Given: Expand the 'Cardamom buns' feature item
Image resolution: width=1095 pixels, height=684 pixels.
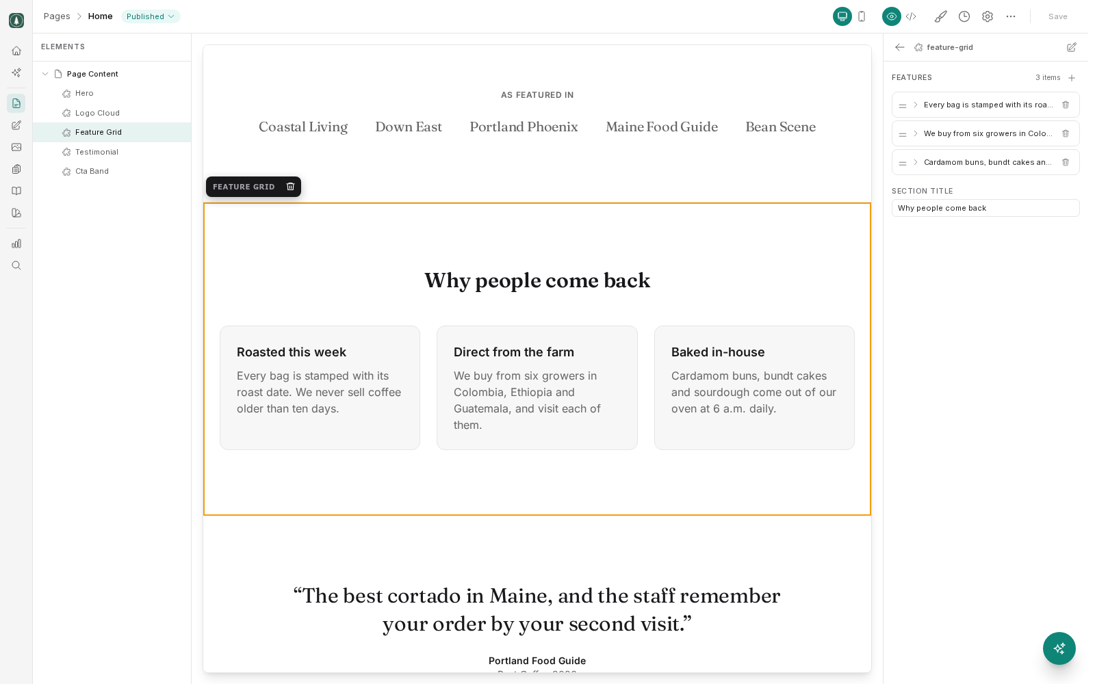Looking at the screenshot, I should pyautogui.click(x=916, y=162).
